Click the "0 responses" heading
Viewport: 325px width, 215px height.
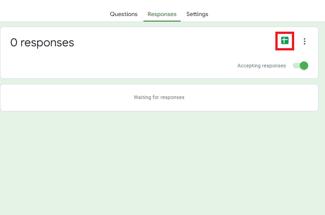(x=42, y=43)
